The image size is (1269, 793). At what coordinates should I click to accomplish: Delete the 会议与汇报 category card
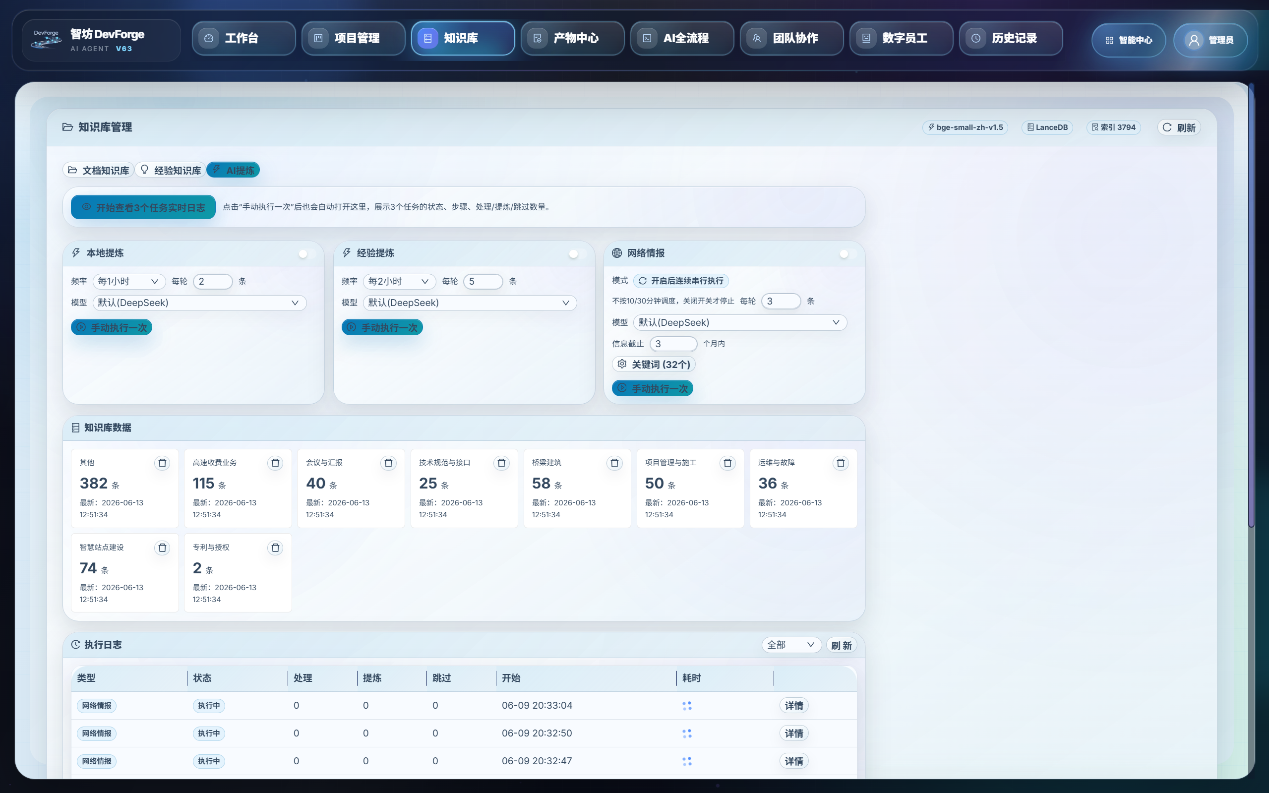[388, 463]
